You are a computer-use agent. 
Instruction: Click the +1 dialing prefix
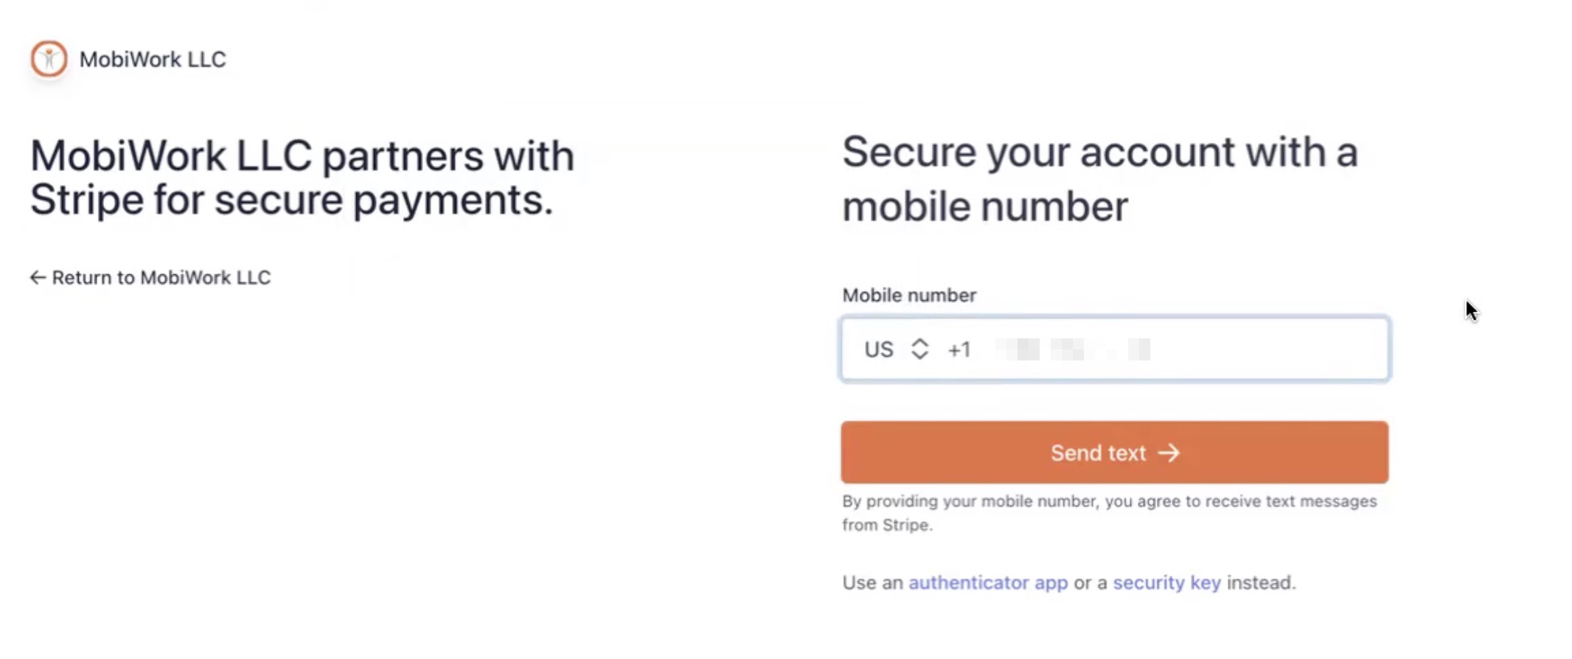point(959,349)
